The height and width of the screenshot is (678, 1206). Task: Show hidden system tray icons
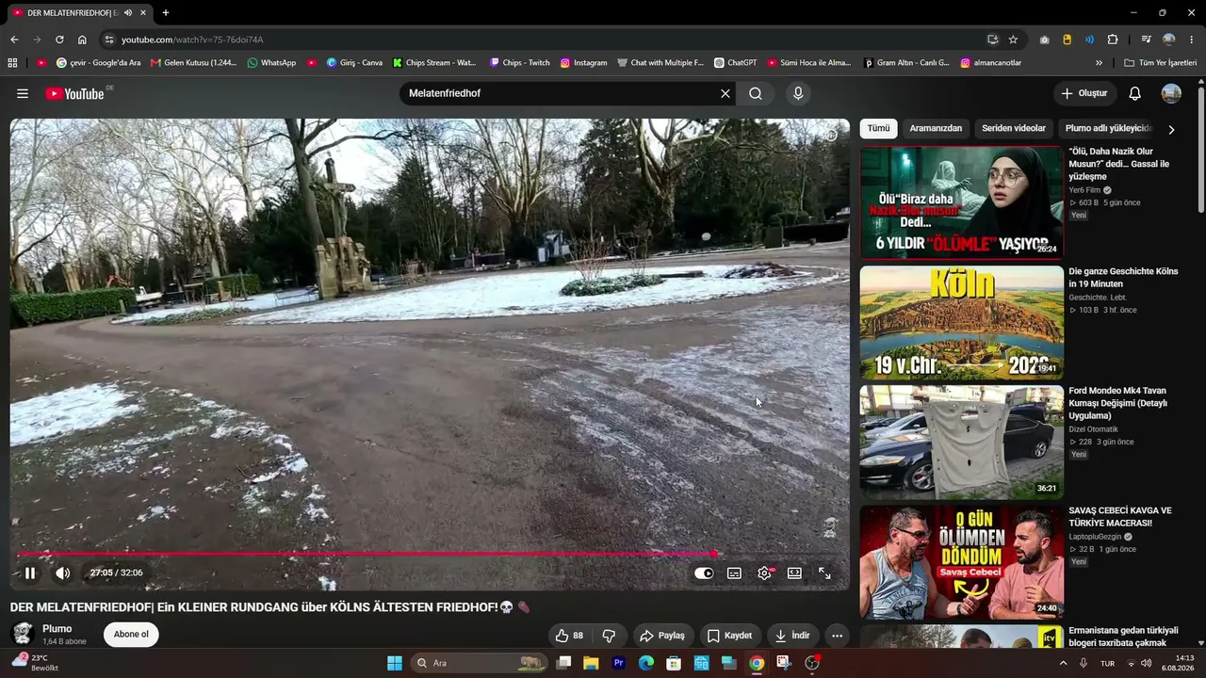point(1064,663)
